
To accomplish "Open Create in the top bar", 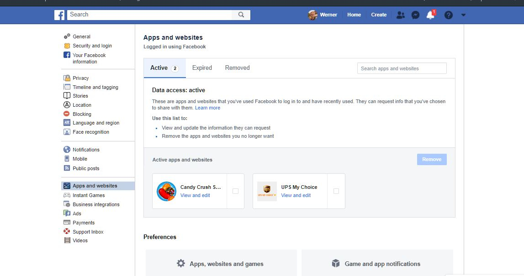I will coord(379,15).
